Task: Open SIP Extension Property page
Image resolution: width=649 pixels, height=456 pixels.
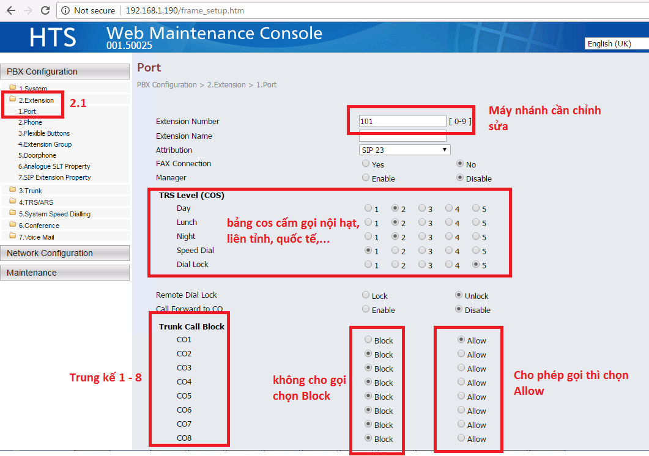Action: point(54,177)
